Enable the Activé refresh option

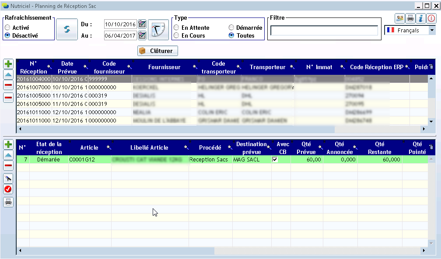click(x=7, y=28)
